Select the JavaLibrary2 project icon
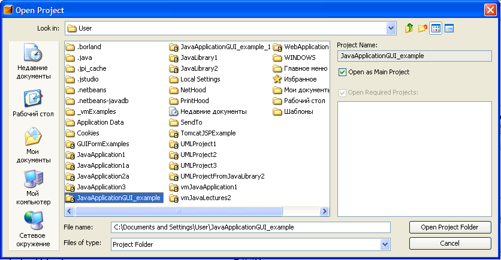501x260 pixels. [x=174, y=69]
